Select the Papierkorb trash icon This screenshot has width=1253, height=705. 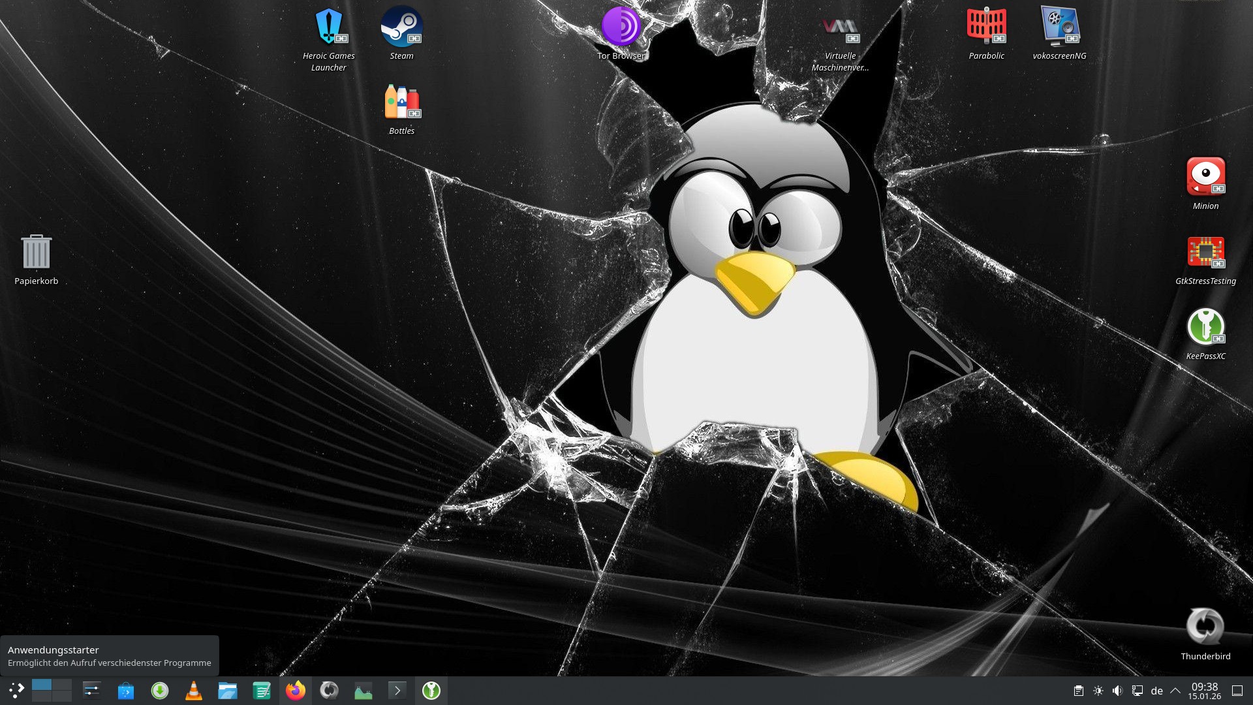click(x=37, y=253)
